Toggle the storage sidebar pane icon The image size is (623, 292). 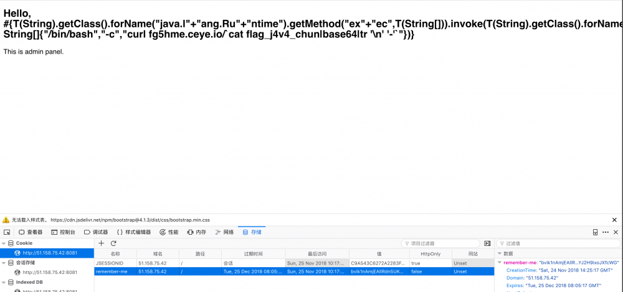pyautogui.click(x=488, y=243)
